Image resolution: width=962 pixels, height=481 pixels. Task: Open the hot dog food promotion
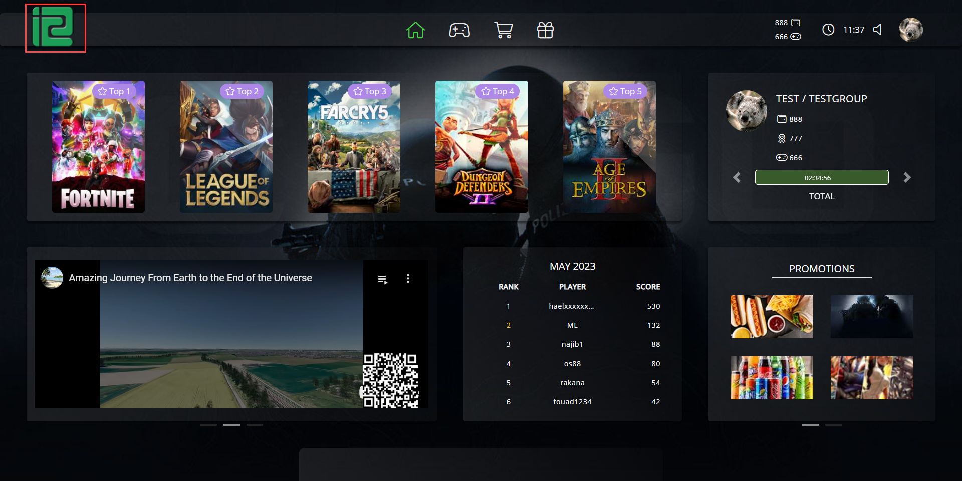[772, 317]
